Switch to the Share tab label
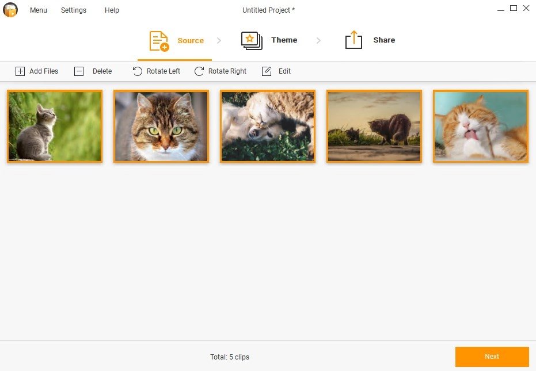 (384, 40)
